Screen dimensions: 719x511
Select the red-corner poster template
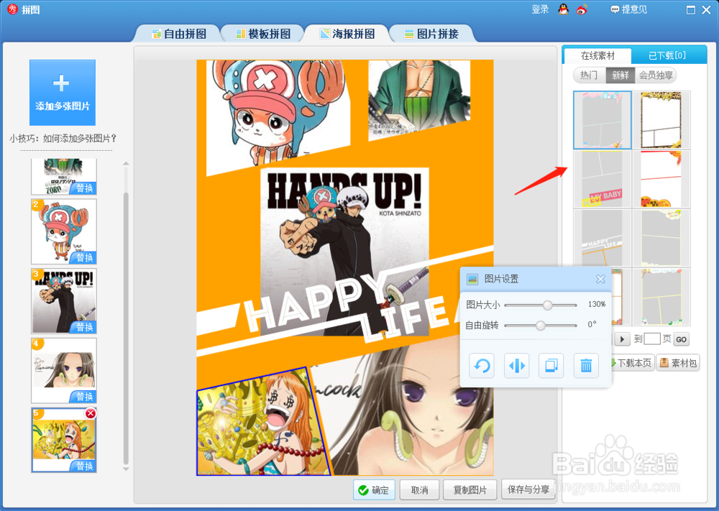(x=661, y=179)
